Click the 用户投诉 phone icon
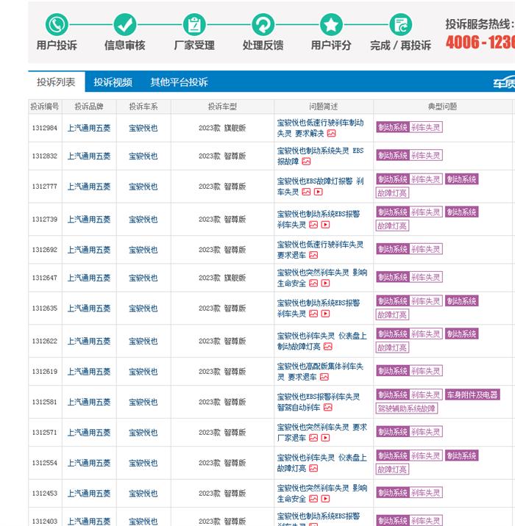The height and width of the screenshot is (526, 515). click(57, 24)
